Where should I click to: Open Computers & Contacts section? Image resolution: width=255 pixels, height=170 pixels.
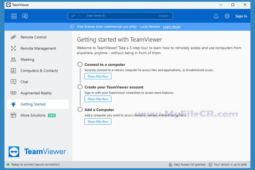pyautogui.click(x=38, y=70)
